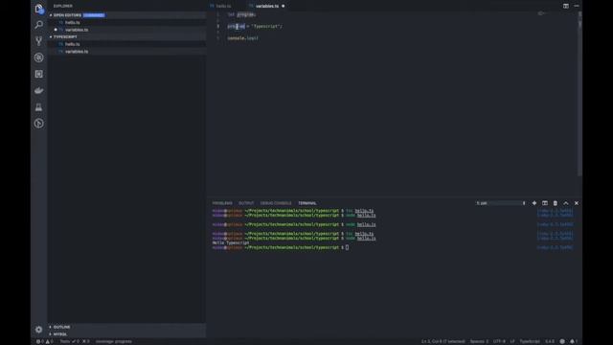Open the Explorer view in activity bar
The width and height of the screenshot is (613, 345).
[38, 9]
